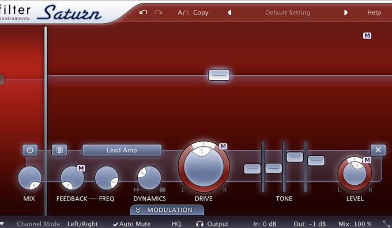Image resolution: width=392 pixels, height=228 pixels.
Task: Click the save preset floppy icon
Action: pyautogui.click(x=59, y=150)
